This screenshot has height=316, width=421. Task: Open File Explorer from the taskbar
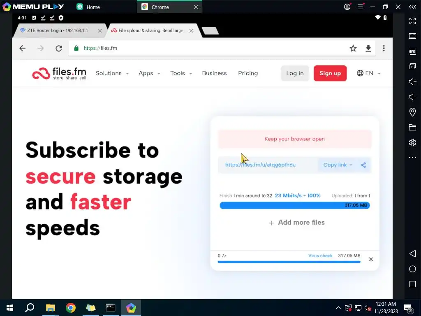(x=50, y=308)
